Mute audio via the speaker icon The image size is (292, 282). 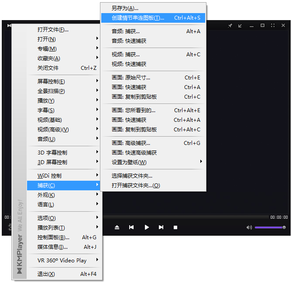(249, 227)
